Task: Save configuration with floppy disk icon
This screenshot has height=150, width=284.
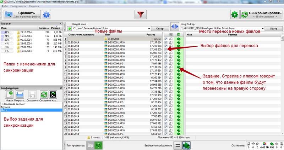Action: click(32, 94)
